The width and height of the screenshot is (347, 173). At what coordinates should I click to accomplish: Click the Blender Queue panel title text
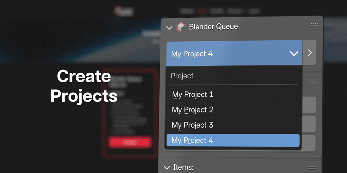click(x=213, y=27)
